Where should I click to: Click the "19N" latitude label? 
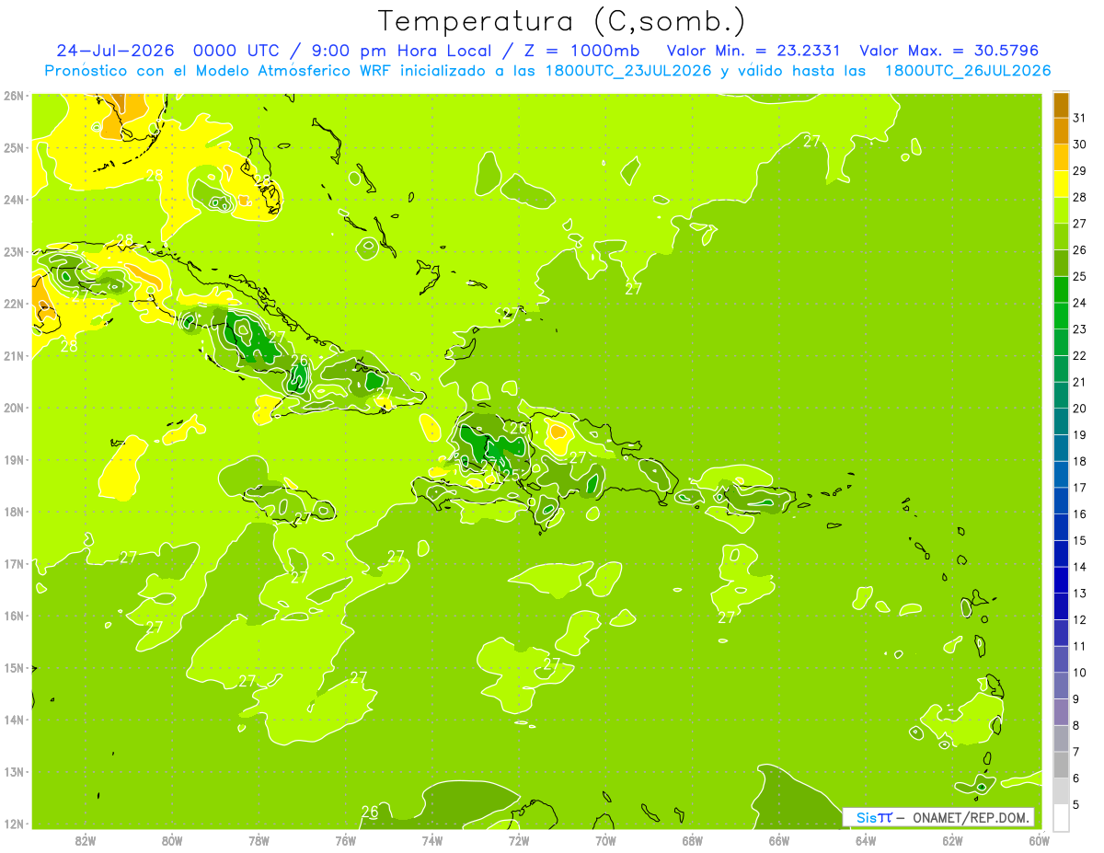13,459
